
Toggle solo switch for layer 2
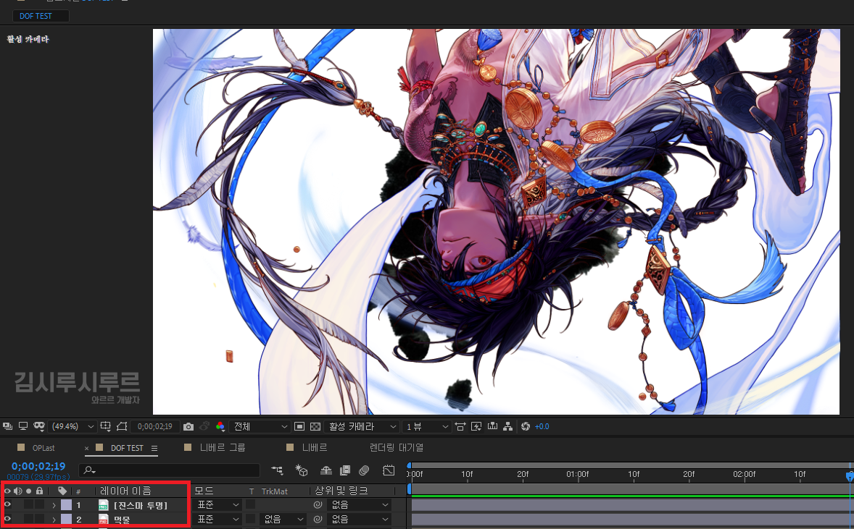point(29,519)
